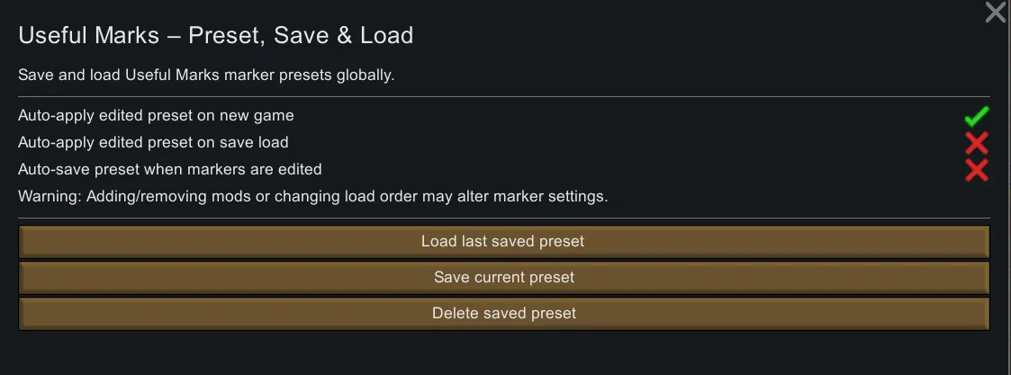The image size is (1011, 375).
Task: Click the 'Save and load Useful Marks' description
Action: click(x=206, y=76)
